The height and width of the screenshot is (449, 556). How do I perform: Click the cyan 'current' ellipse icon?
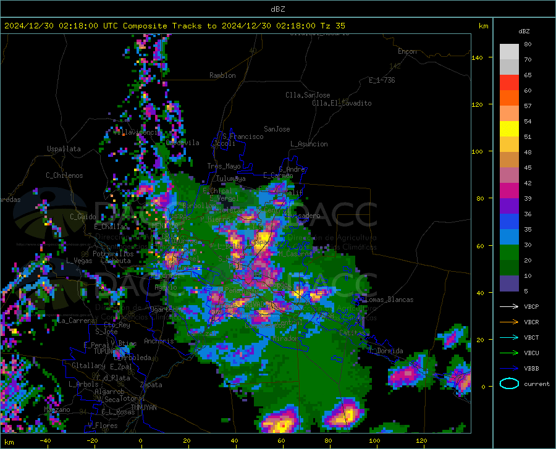(x=509, y=384)
